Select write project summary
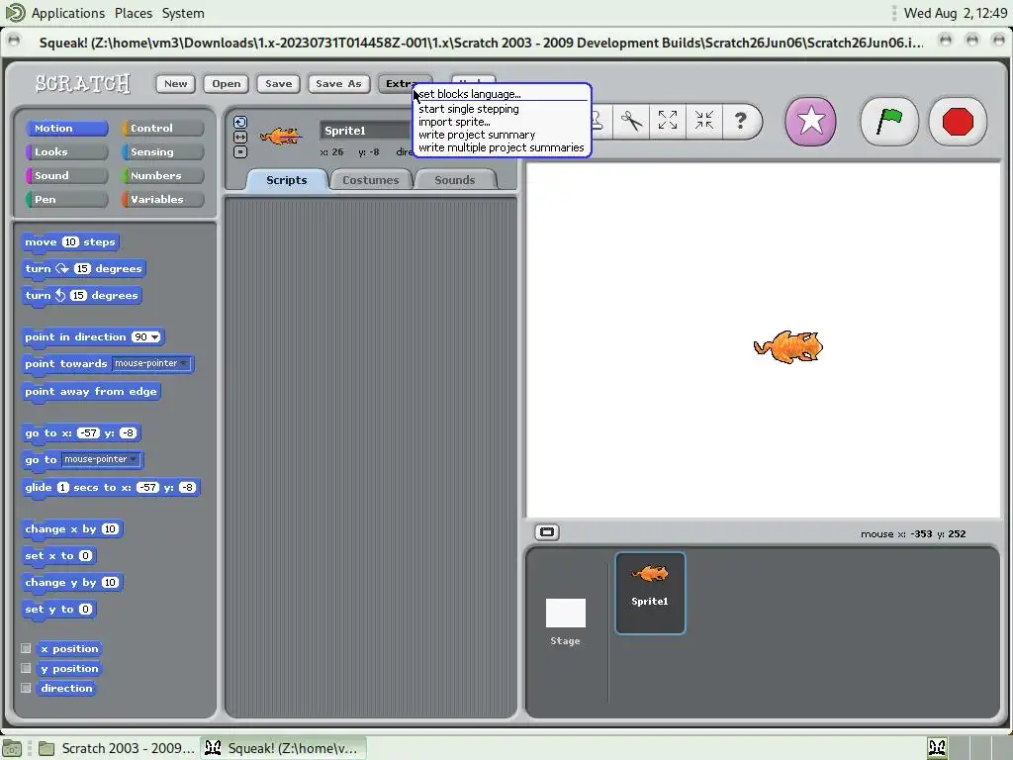This screenshot has height=760, width=1013. click(477, 135)
